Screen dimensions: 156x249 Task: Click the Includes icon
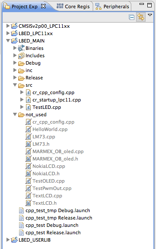[x=21, y=56]
